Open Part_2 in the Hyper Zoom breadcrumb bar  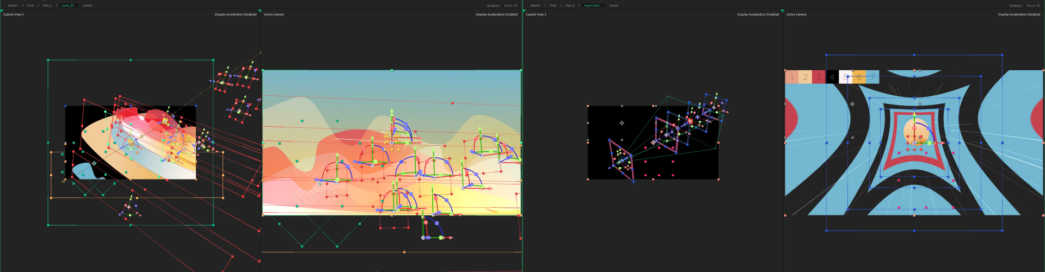pos(570,5)
